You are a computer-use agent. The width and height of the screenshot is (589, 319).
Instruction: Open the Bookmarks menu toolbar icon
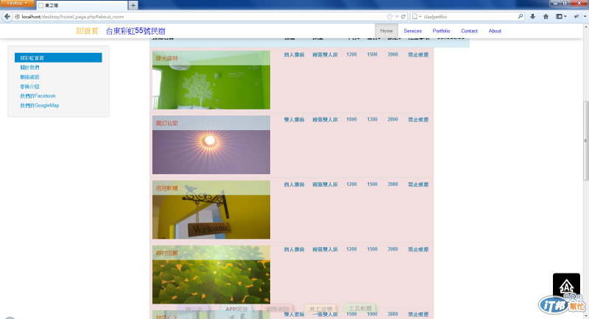coord(561,16)
